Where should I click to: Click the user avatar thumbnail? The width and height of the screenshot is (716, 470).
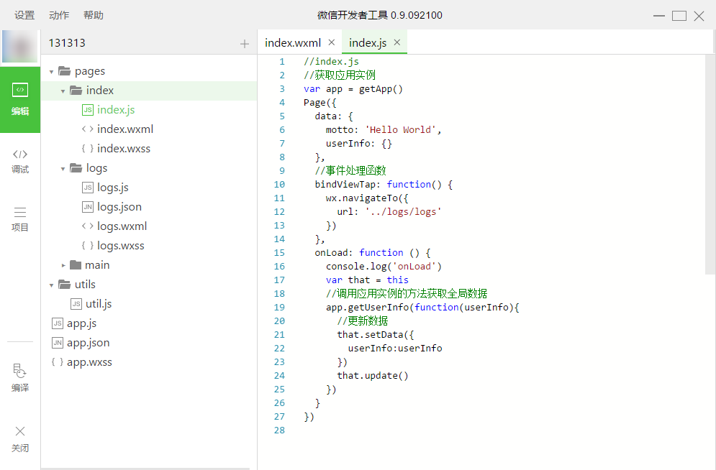[x=20, y=47]
